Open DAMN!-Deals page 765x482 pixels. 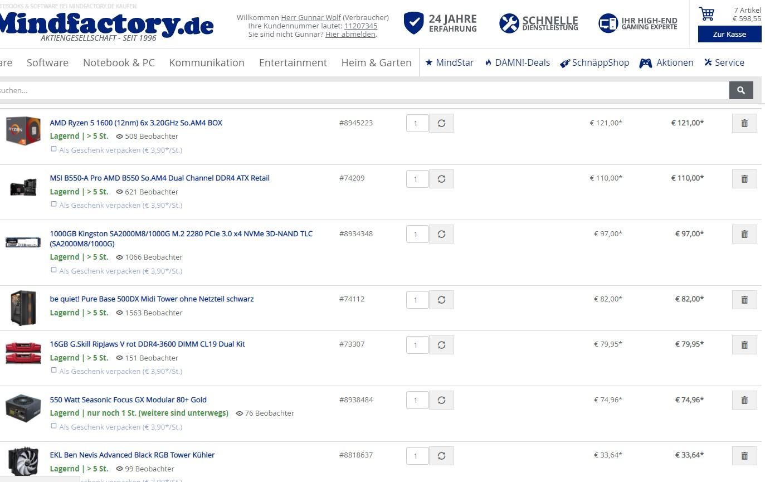pos(517,62)
